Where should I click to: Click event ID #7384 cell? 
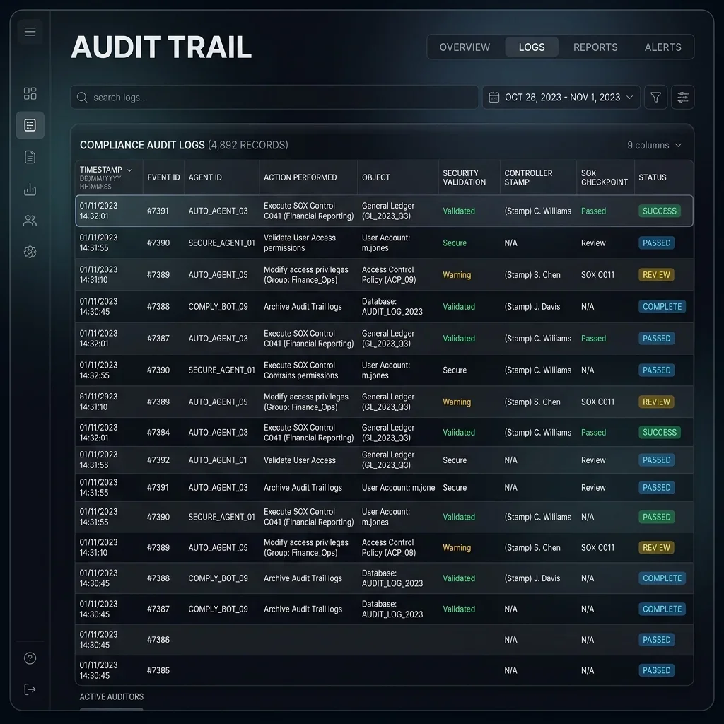[x=158, y=432]
